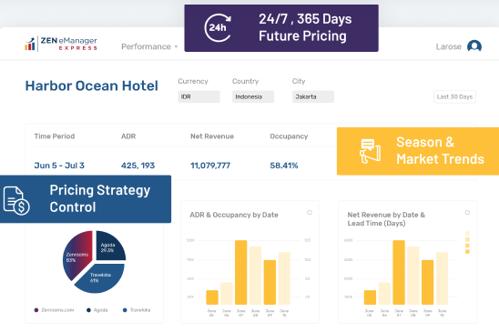This screenshot has width=499, height=332.
Task: Toggle the circle on ADR & Occupancy chart
Action: pos(310,213)
